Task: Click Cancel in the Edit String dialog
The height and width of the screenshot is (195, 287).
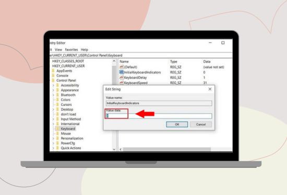Action: (201, 124)
